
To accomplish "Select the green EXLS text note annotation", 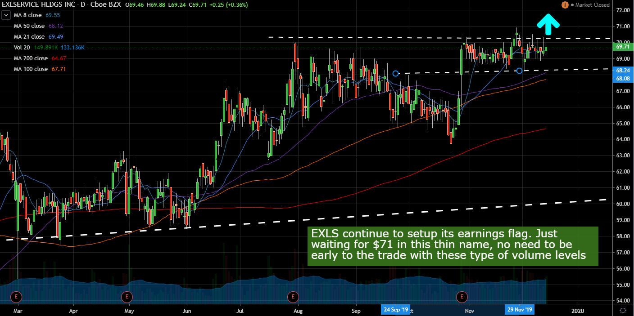I will 453,246.
